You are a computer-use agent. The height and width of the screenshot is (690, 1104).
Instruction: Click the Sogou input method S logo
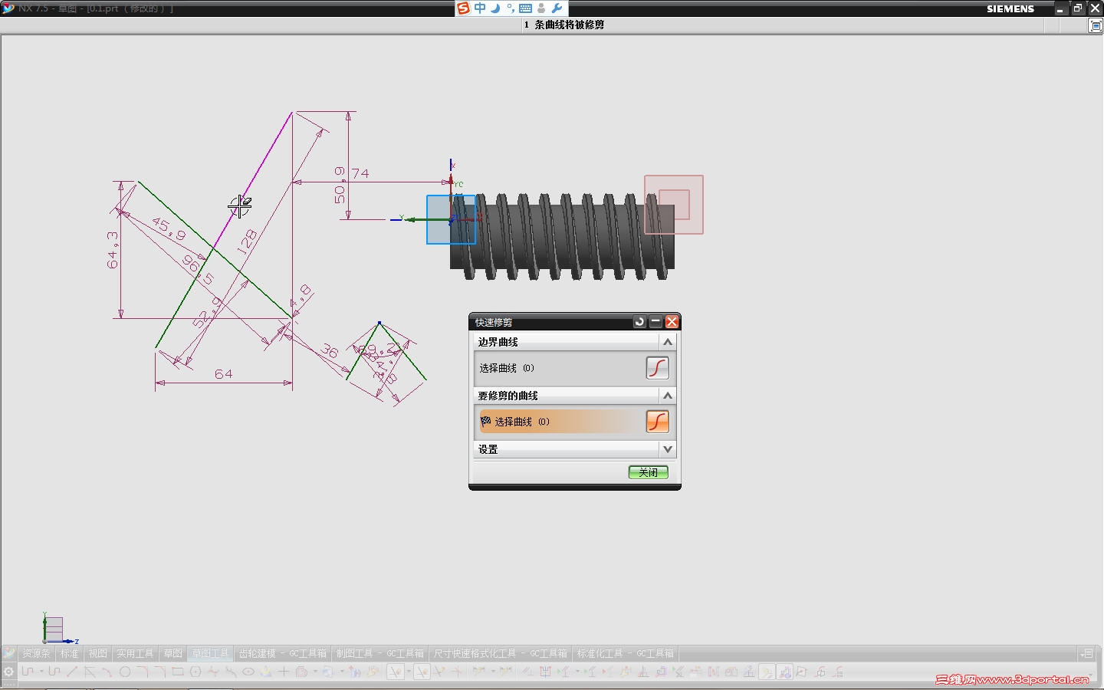pyautogui.click(x=463, y=8)
